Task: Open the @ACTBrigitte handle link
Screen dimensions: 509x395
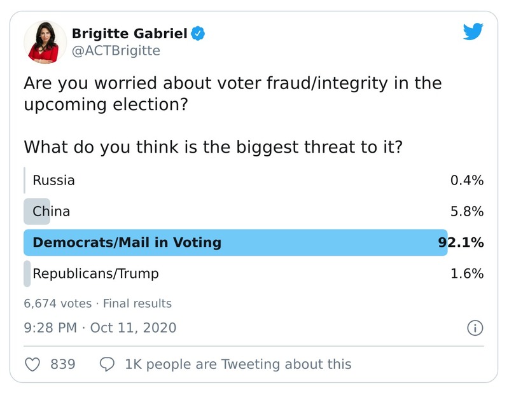Action: tap(116, 51)
